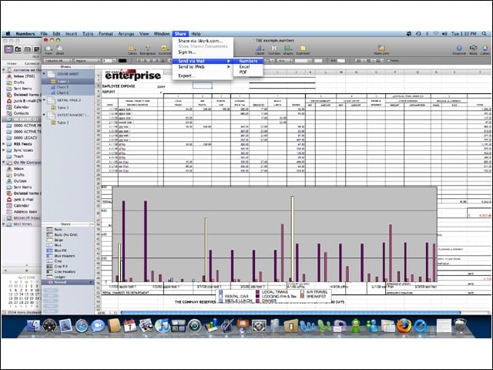The height and width of the screenshot is (370, 493).
Task: Open iCal from the Dock
Action: click(x=130, y=326)
